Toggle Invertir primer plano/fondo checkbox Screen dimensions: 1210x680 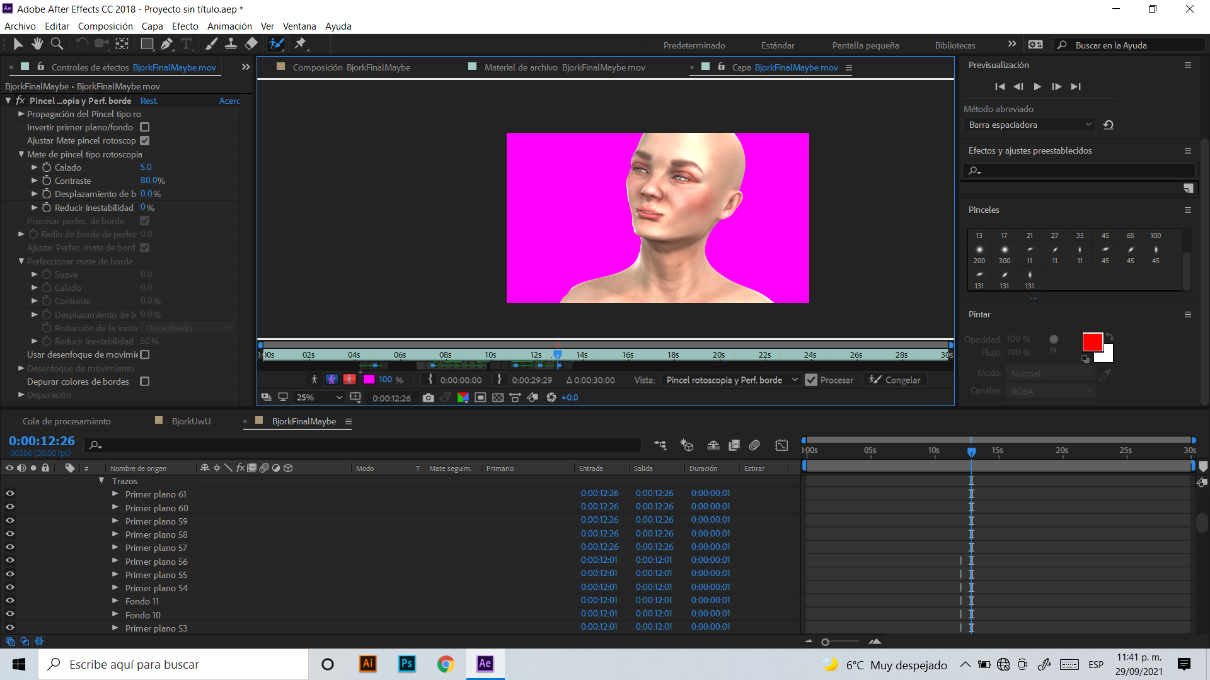pyautogui.click(x=145, y=127)
